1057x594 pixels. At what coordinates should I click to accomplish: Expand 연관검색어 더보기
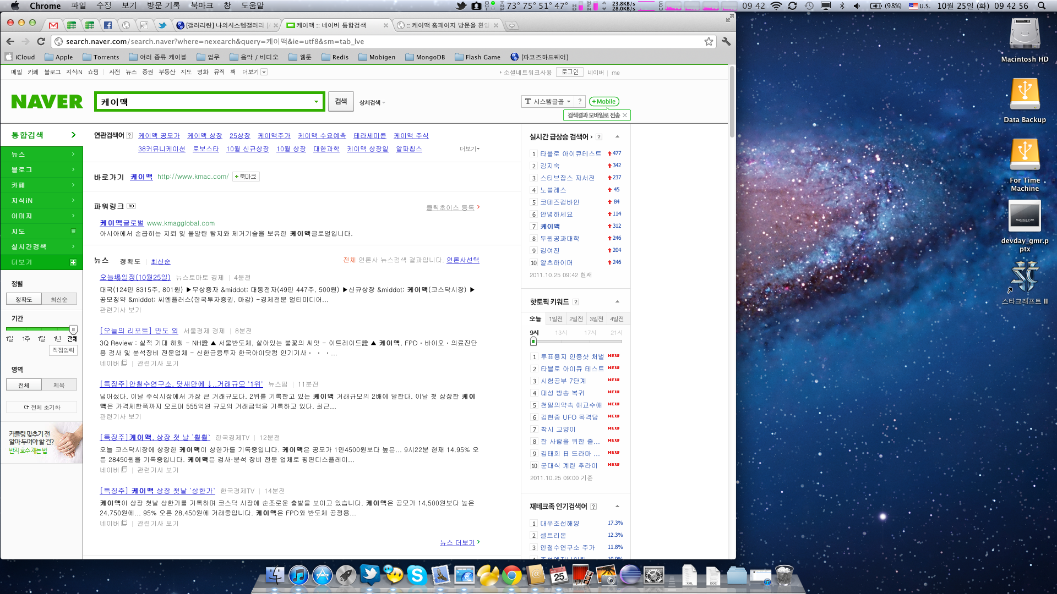click(470, 148)
